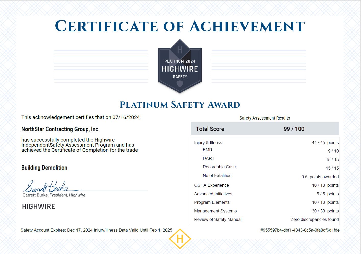Screen dimensions: 361x254
Task: Select the EMR score '9 / 10'
Action: coord(333,151)
